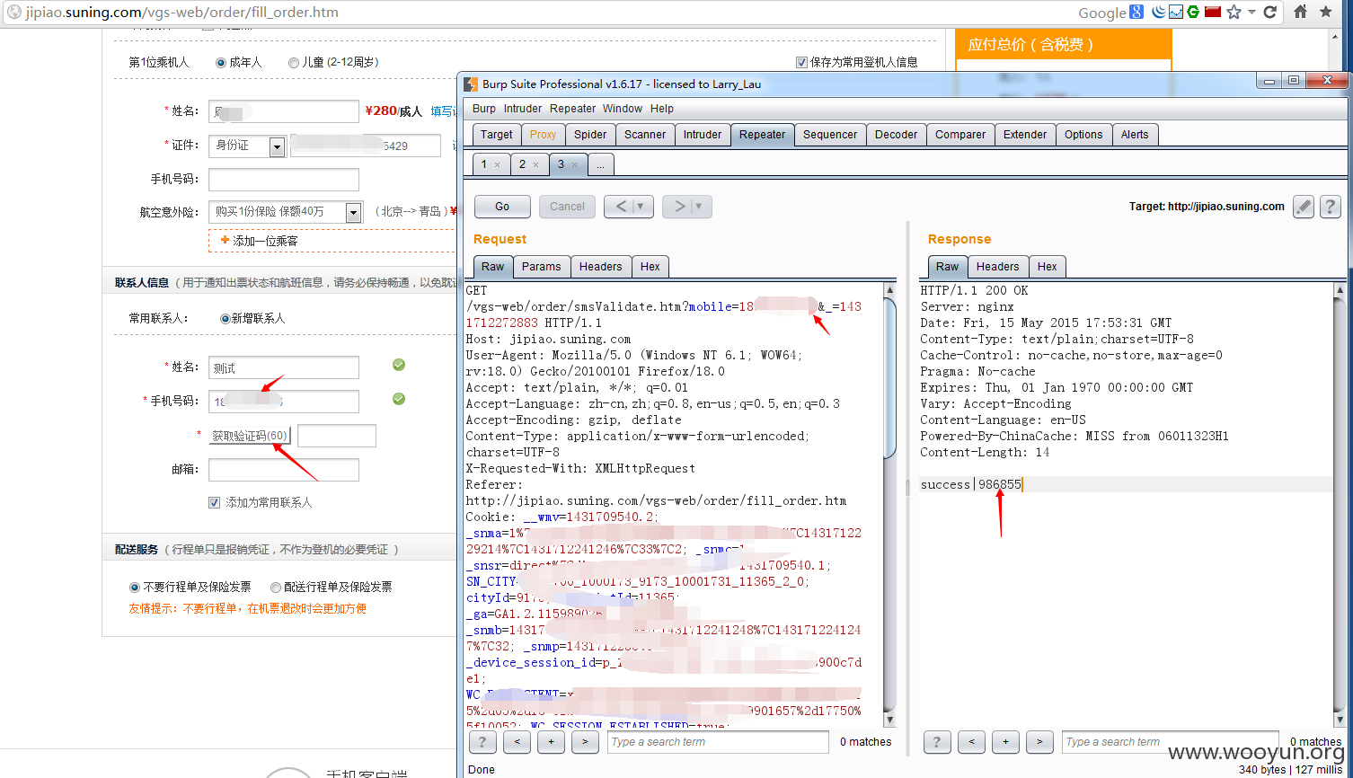
Task: Expand the forward history dropdown arrow in Repeater
Action: (701, 207)
